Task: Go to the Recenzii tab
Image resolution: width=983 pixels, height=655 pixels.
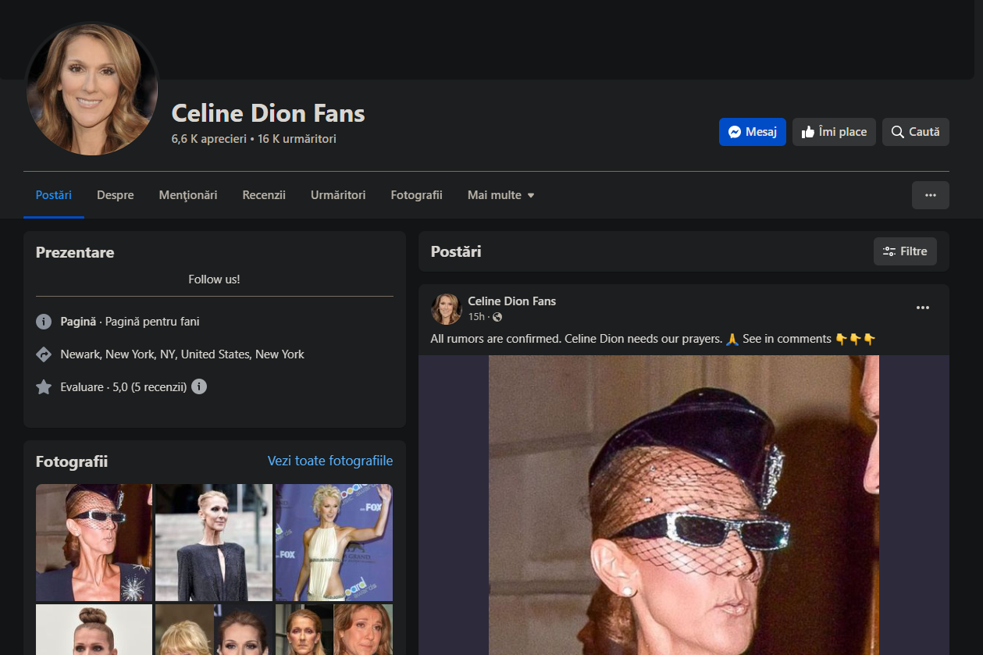Action: [x=264, y=195]
